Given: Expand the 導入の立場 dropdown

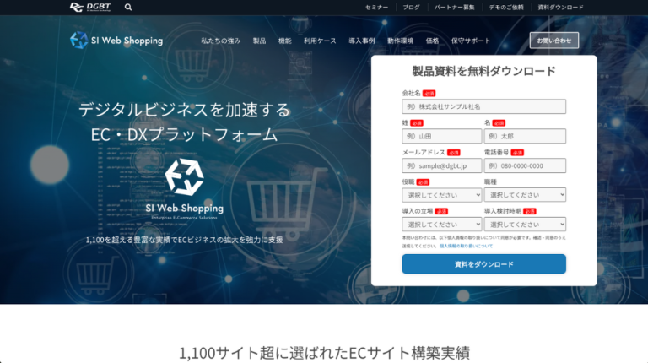Looking at the screenshot, I should point(441,225).
